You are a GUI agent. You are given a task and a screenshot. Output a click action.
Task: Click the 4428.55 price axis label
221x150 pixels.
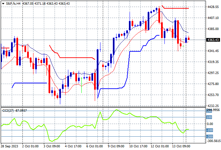213,7
